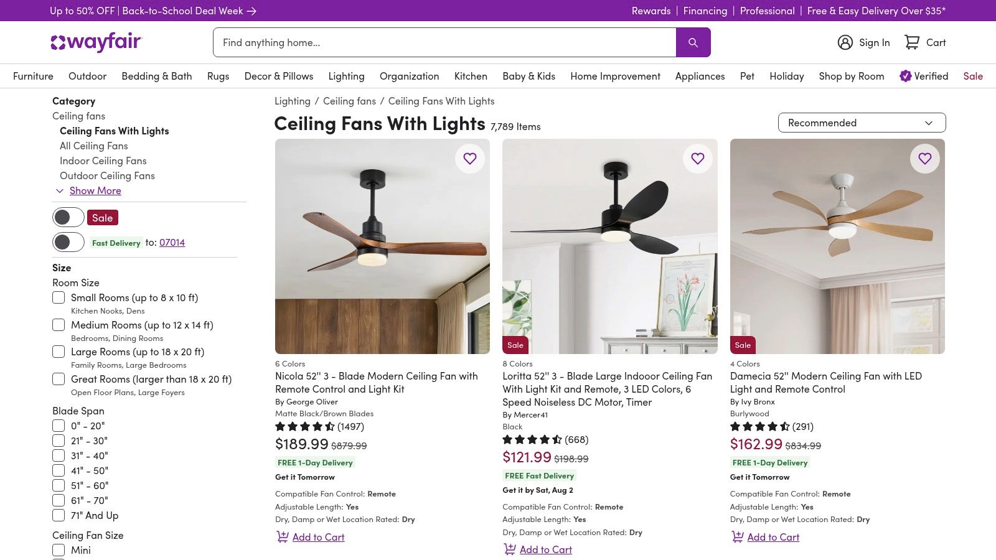The width and height of the screenshot is (996, 560).
Task: Collapse the Recommended sorting chevron
Action: (x=929, y=123)
